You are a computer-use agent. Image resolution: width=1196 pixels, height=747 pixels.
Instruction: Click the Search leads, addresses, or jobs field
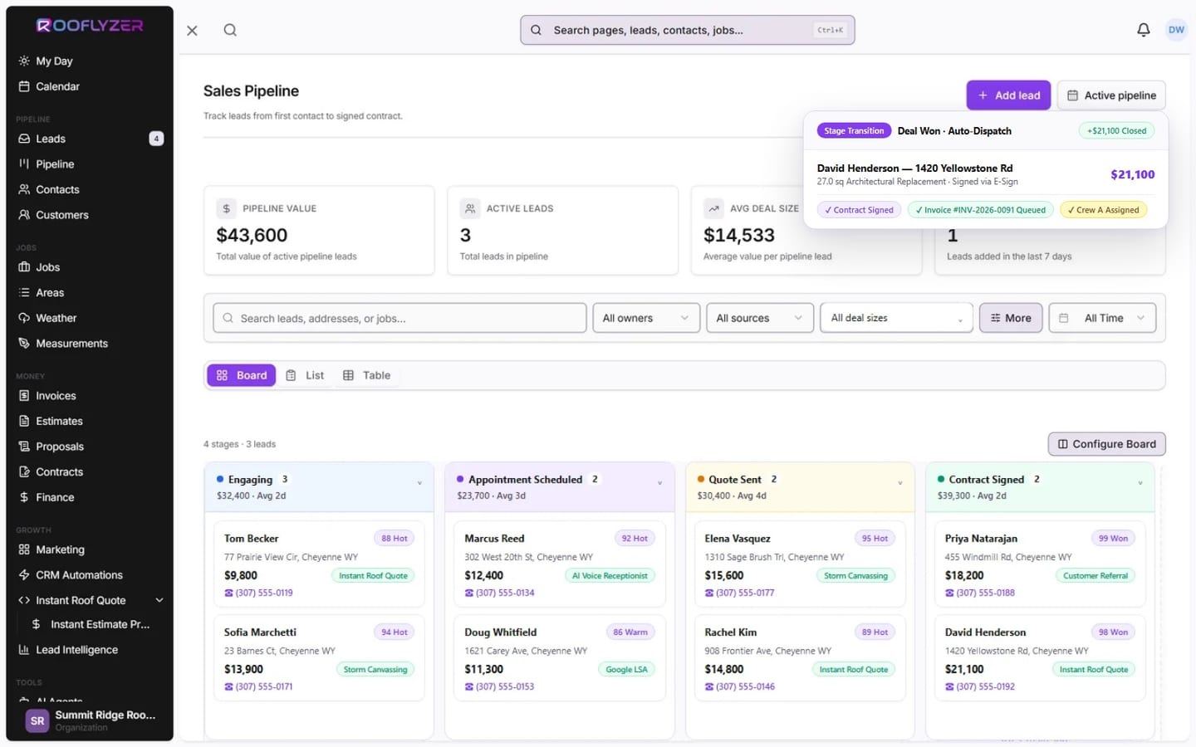coord(399,318)
